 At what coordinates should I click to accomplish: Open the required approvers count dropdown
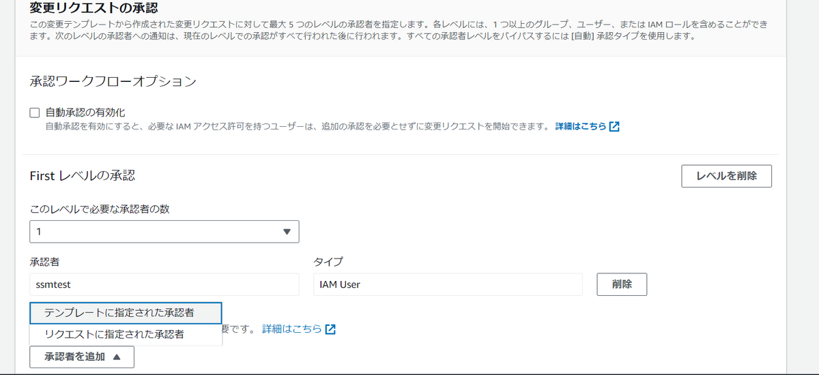164,232
